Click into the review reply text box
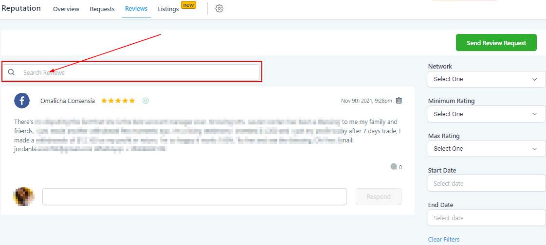This screenshot has width=546, height=245. 194,197
